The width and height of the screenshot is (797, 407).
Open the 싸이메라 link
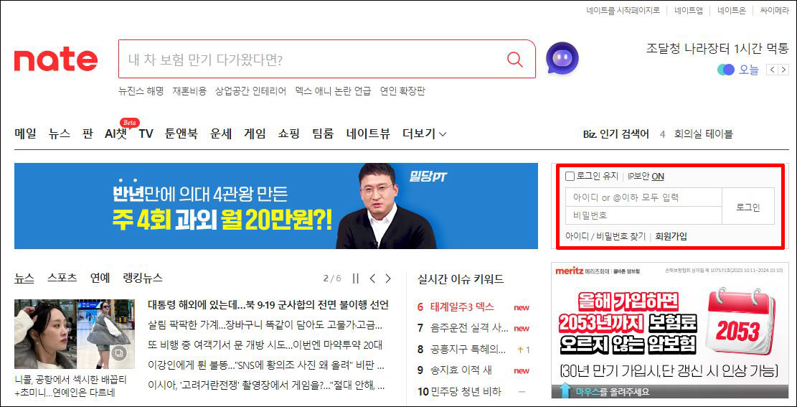774,11
